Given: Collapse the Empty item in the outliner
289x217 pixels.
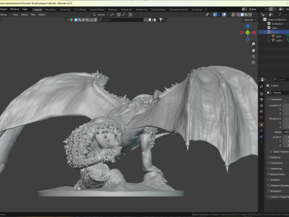Looking at the screenshot, I should 265,32.
